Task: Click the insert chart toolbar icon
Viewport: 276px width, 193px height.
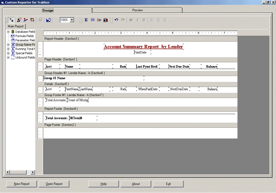Action: coord(105,20)
